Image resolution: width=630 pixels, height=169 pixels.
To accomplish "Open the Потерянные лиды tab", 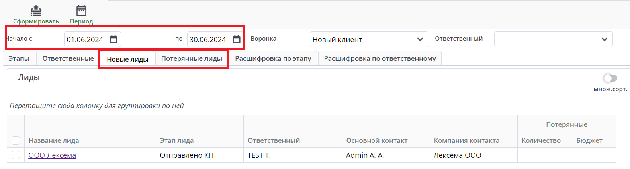I will [x=192, y=58].
